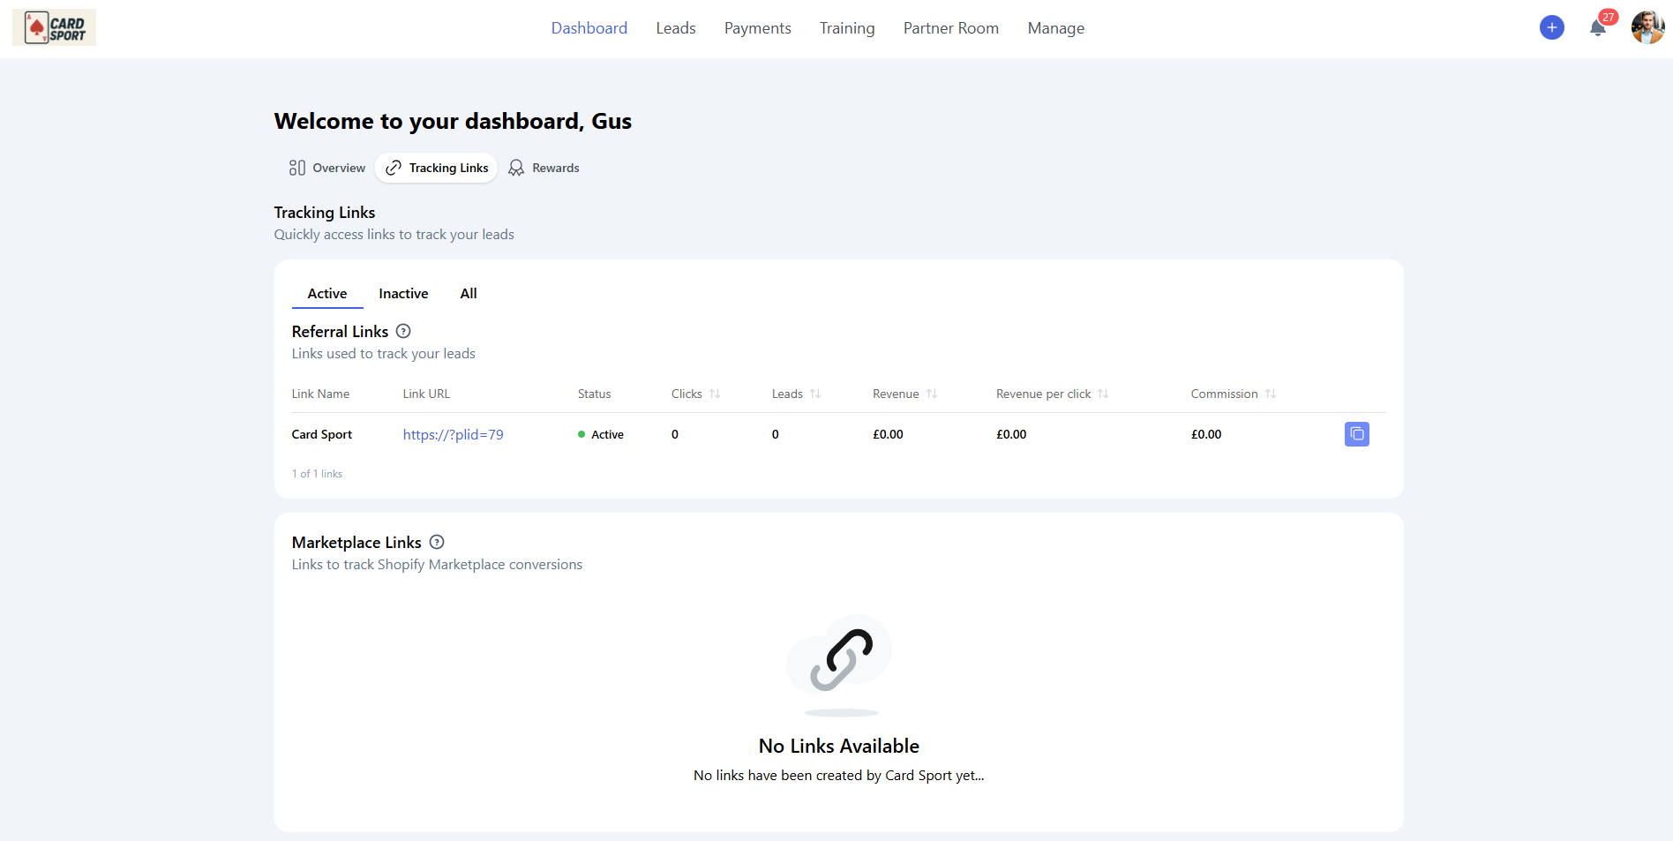Click Marketplace Links help icon
Viewport: 1673px width, 841px height.
coord(437,543)
